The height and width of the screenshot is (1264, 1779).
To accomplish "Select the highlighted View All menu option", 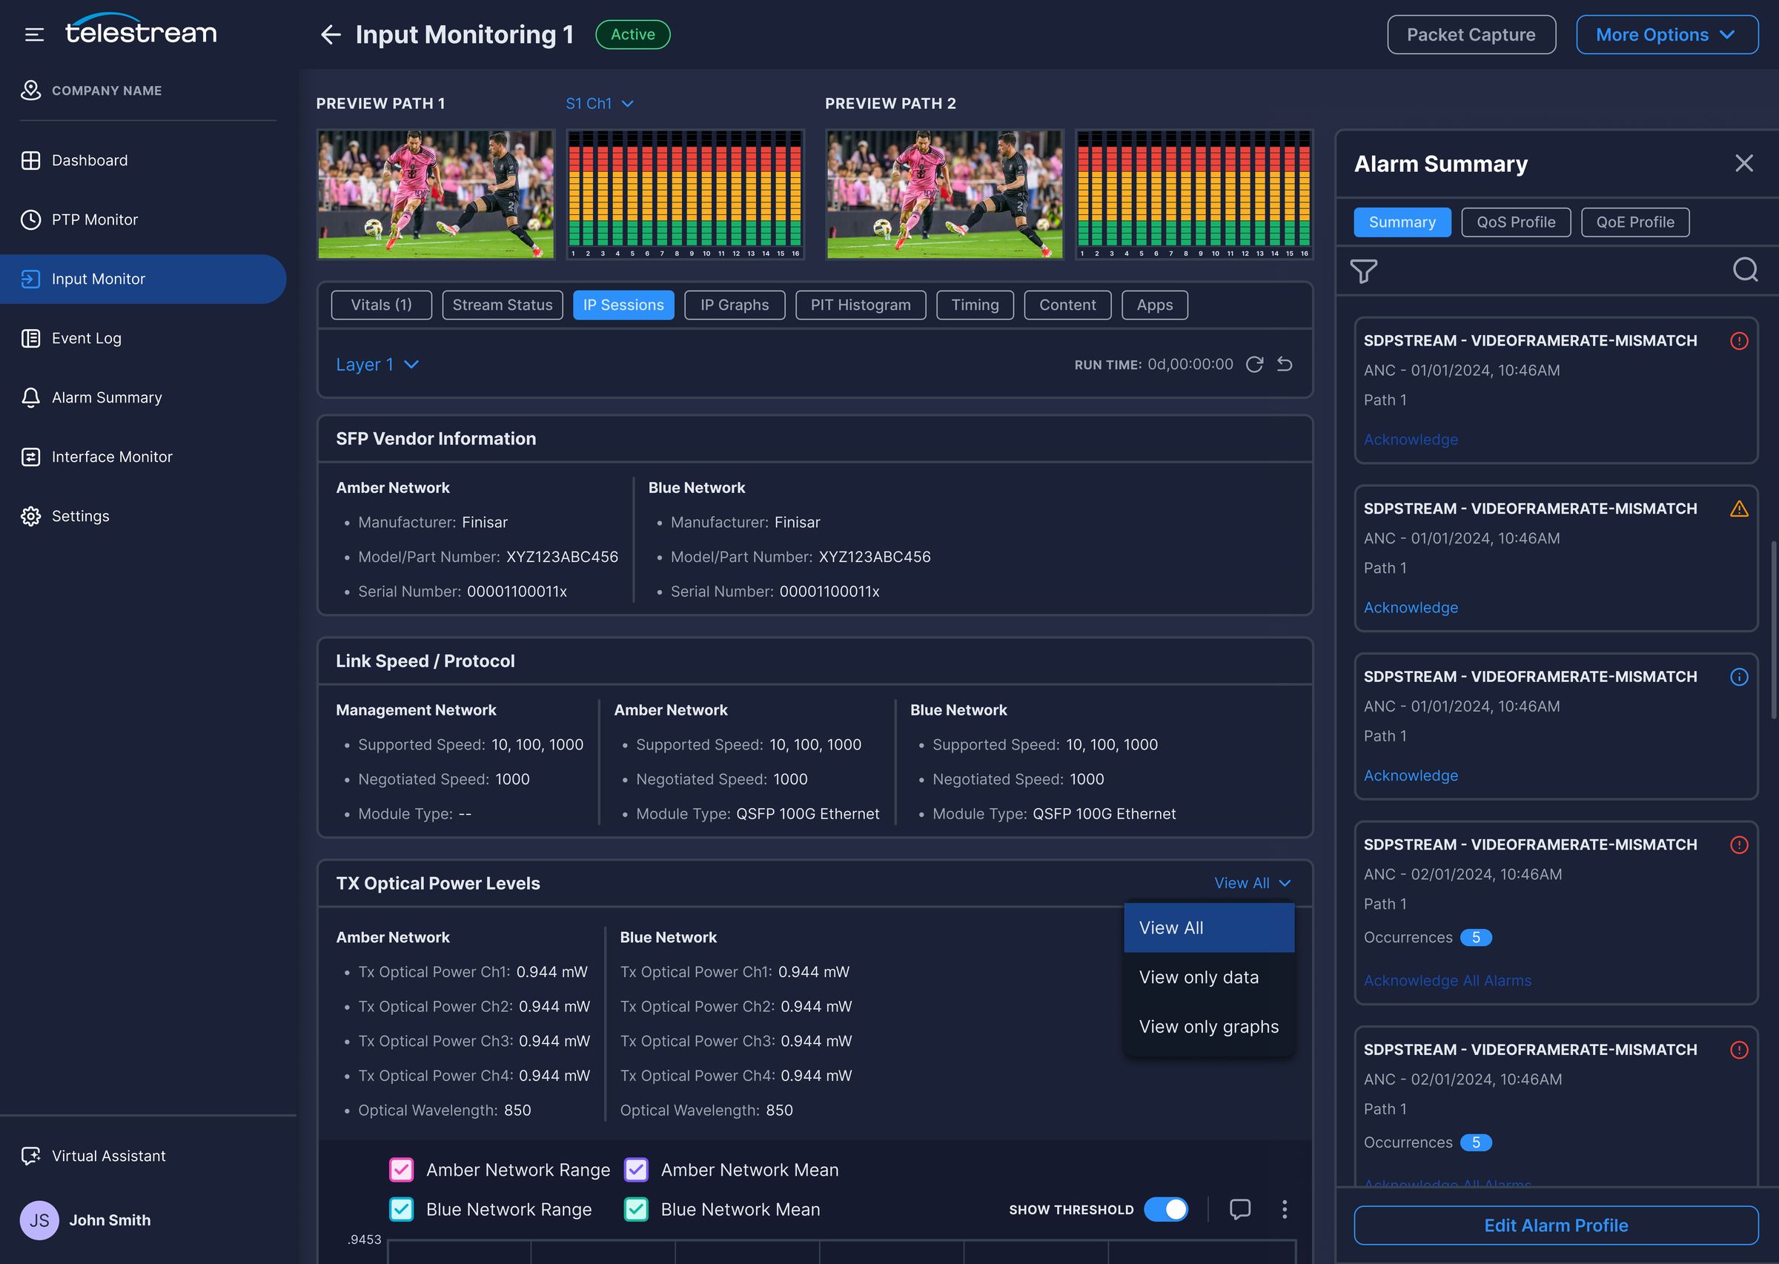I will pyautogui.click(x=1208, y=927).
